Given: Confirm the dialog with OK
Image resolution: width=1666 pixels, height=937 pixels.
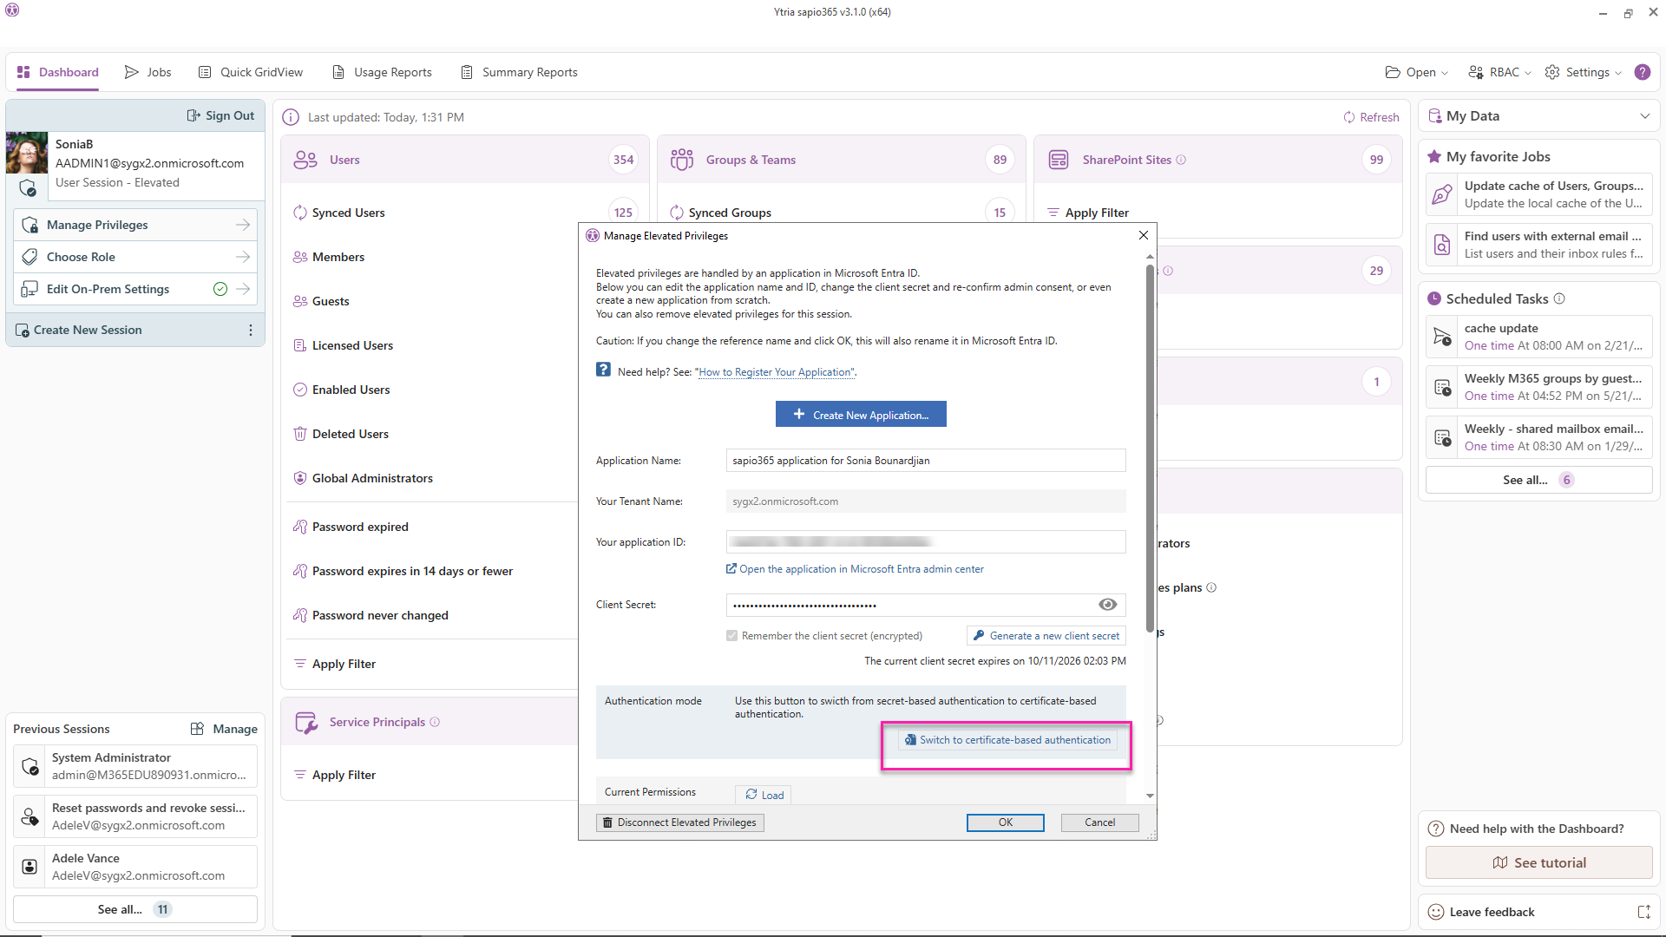Looking at the screenshot, I should coord(1006,822).
